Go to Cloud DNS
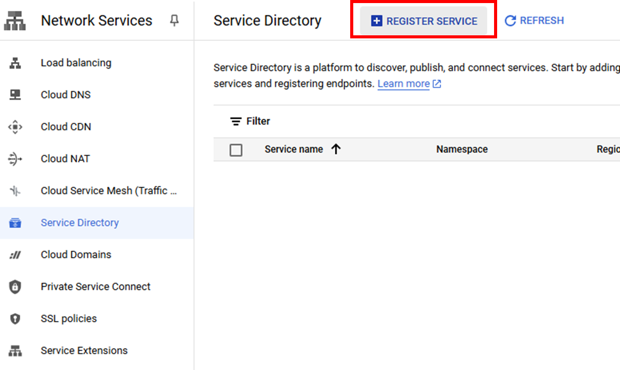The width and height of the screenshot is (620, 370). point(66,95)
